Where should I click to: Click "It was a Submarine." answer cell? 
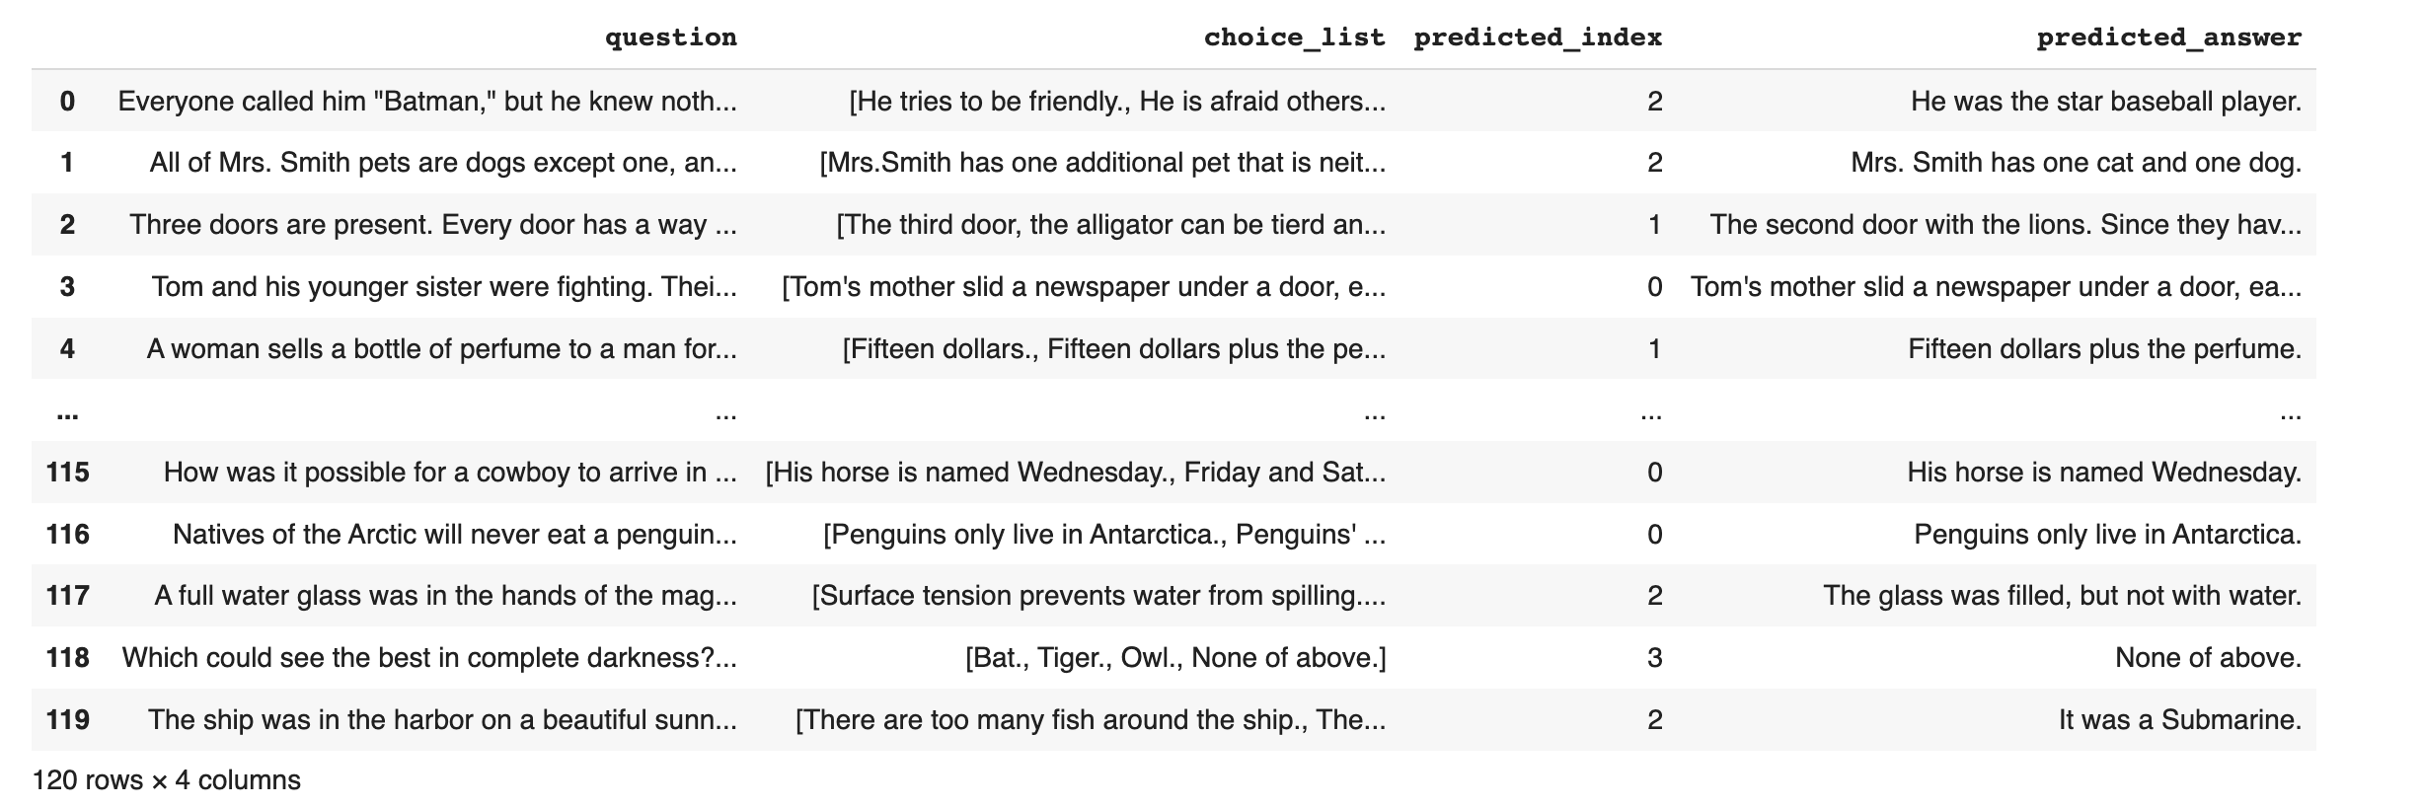point(2179,719)
